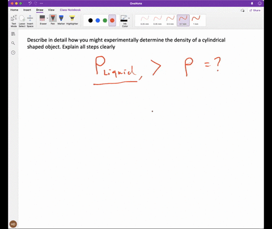Open the Ink Color picker
Screen dimensions: 272x229
[x=124, y=21]
